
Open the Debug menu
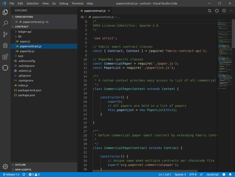tap(64, 3)
